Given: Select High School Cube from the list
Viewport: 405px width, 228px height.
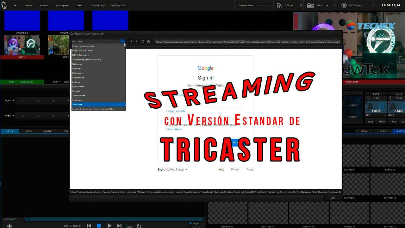Looking at the screenshot, I should [98, 50].
